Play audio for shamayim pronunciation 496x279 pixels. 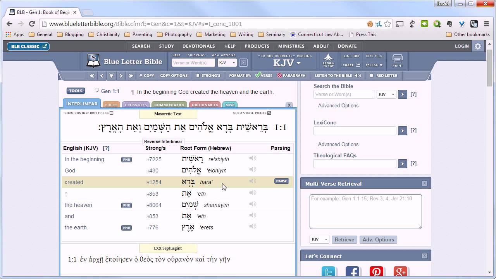point(253,204)
